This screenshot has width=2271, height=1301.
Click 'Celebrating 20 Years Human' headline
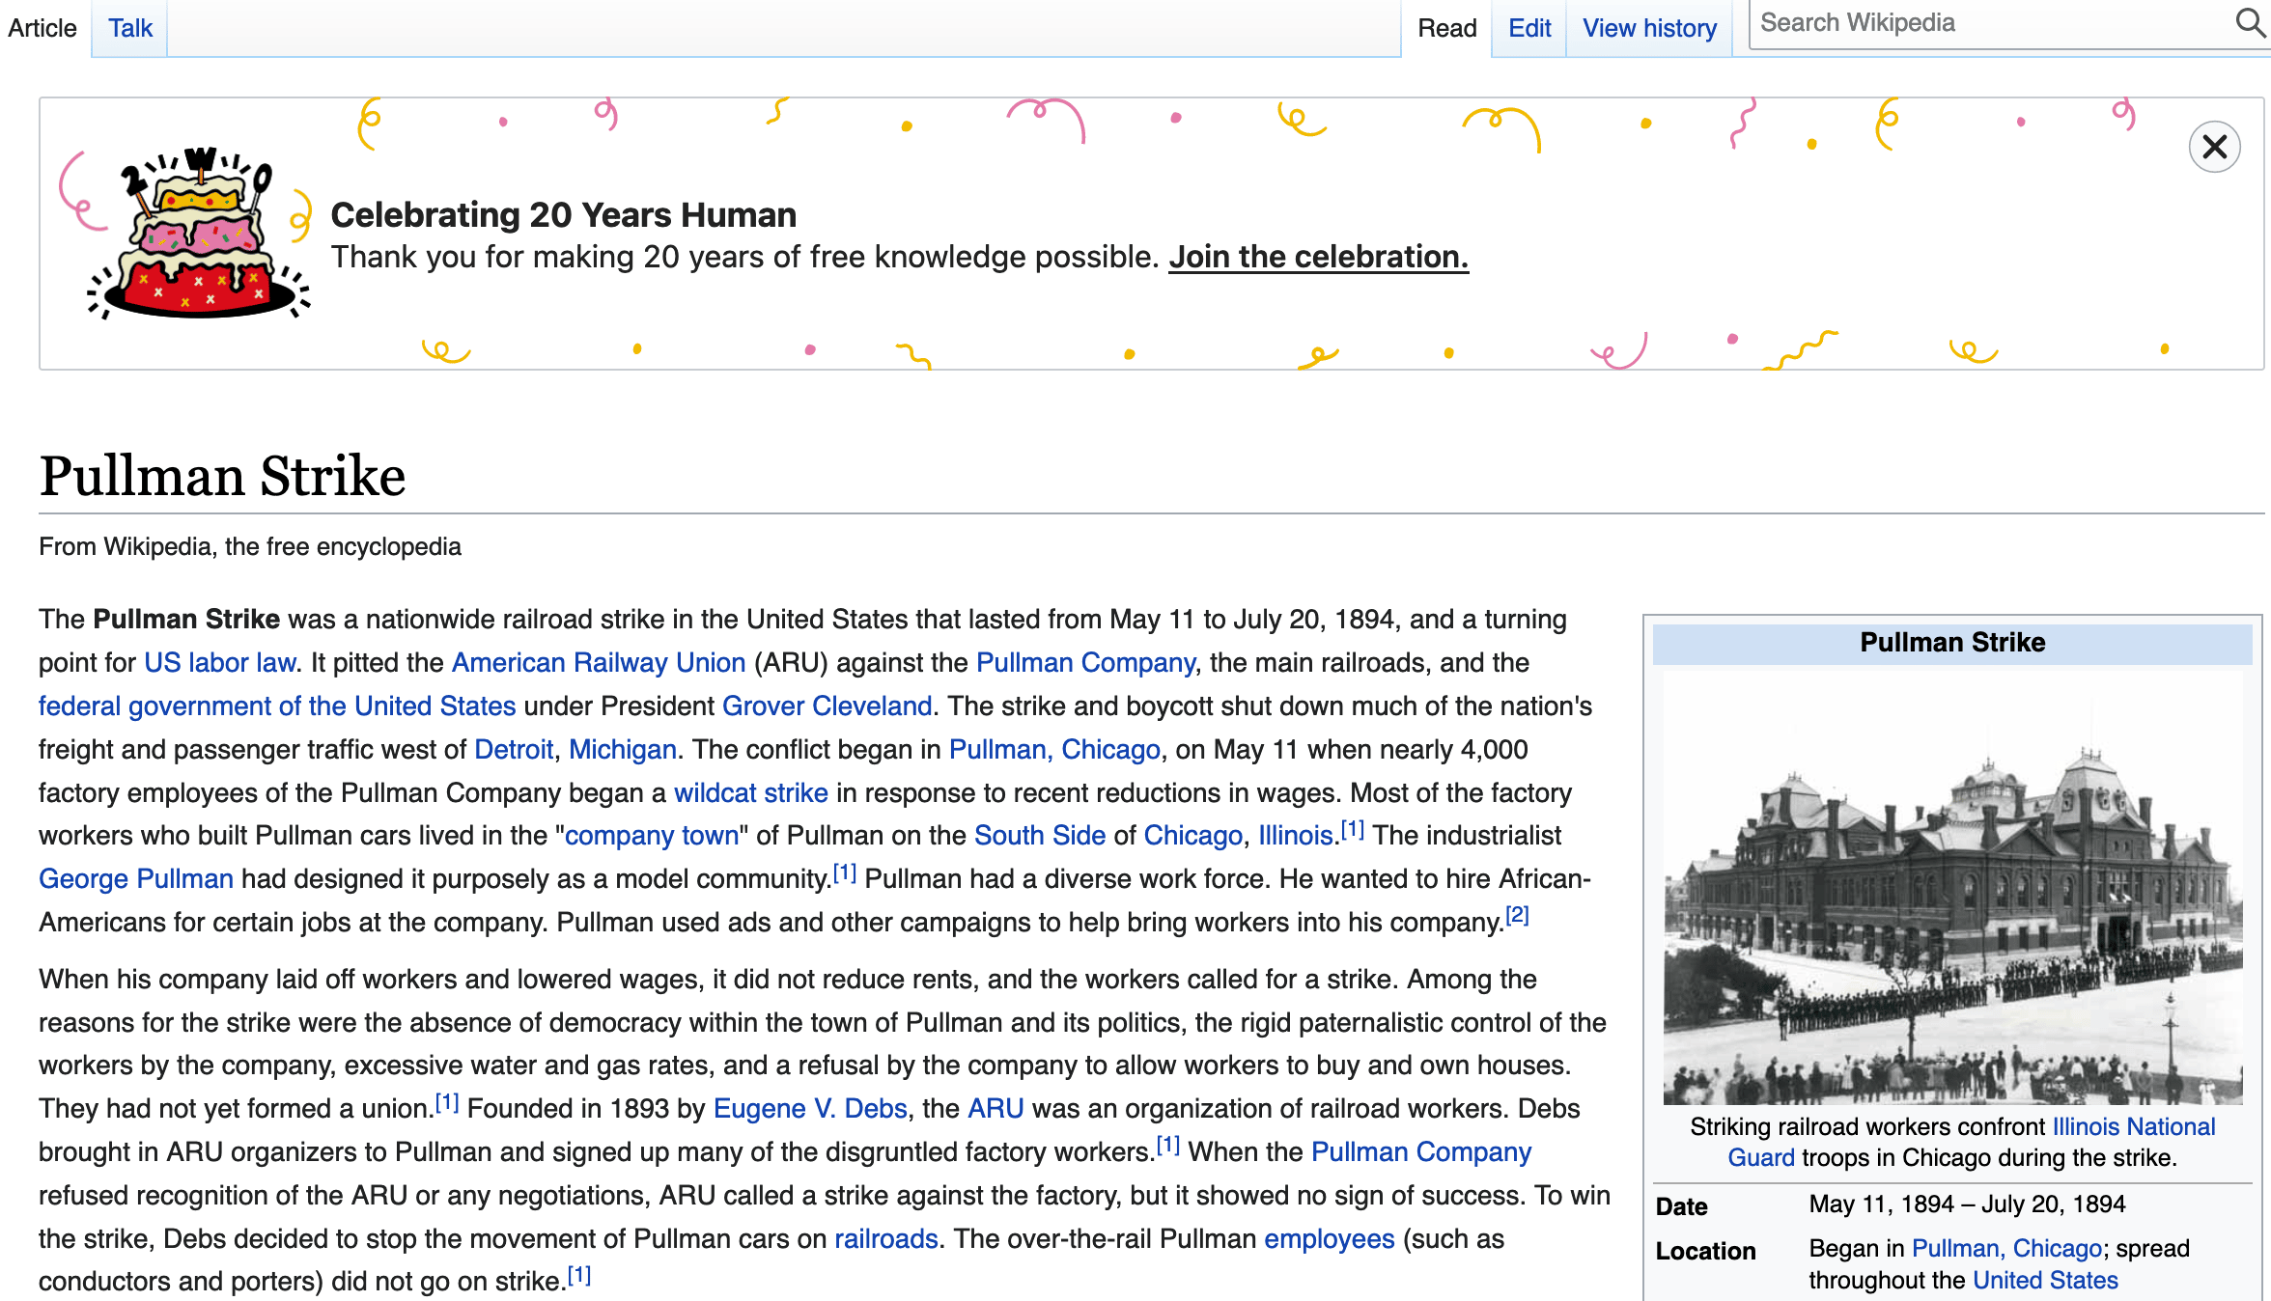[x=564, y=214]
